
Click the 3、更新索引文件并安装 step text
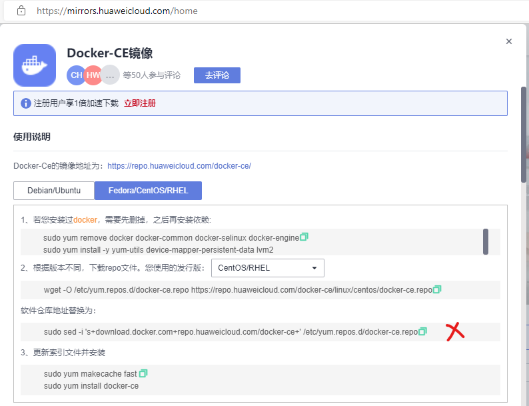tap(63, 353)
